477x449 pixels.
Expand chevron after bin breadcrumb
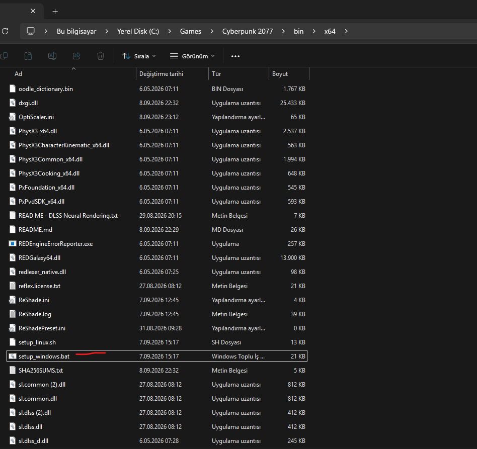[313, 31]
